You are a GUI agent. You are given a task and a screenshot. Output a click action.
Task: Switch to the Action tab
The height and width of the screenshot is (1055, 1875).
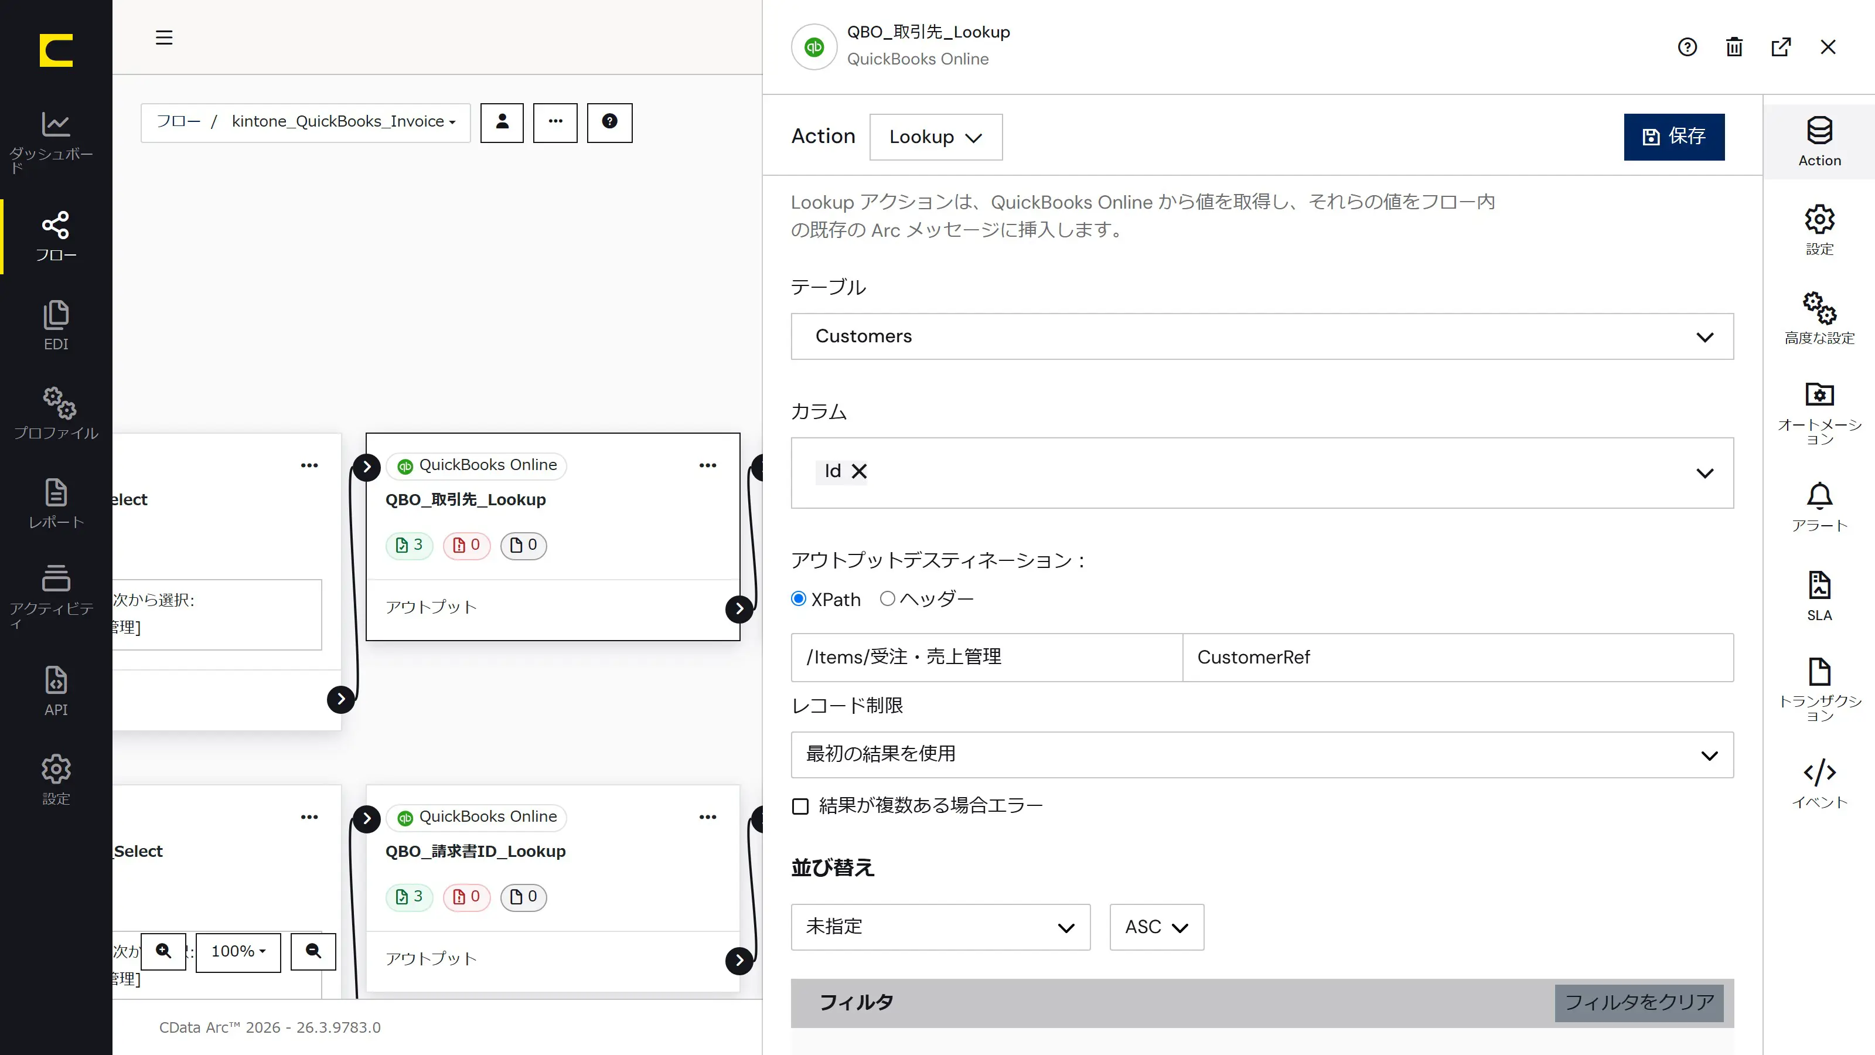pyautogui.click(x=1820, y=142)
